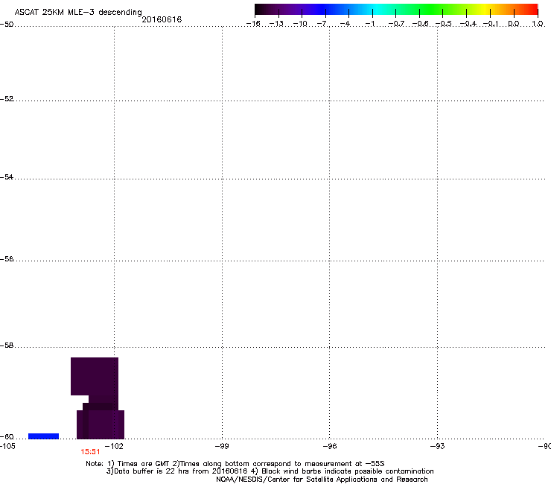
Task: Click the red 15:51 pass time label
Action: pos(90,452)
